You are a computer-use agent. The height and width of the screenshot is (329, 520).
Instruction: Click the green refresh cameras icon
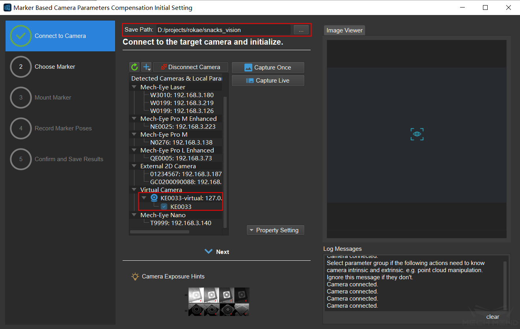point(135,67)
